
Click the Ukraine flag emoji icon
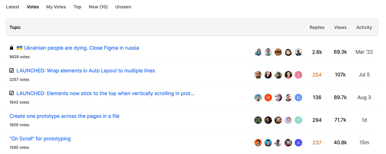click(x=19, y=48)
